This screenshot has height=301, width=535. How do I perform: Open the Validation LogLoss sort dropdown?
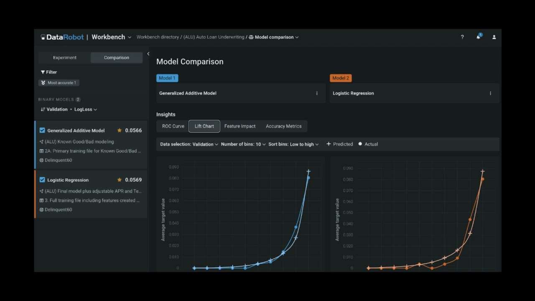pyautogui.click(x=69, y=110)
